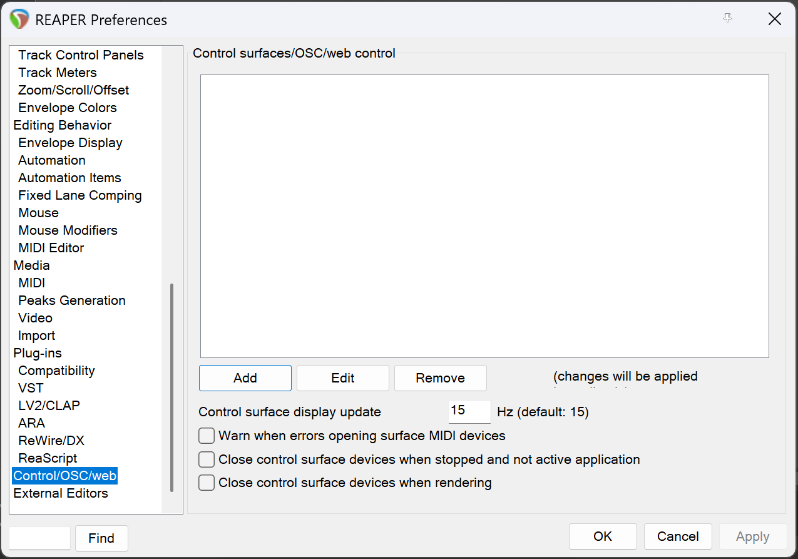Screen dimensions: 798x559
Task: Open the Plug-ins preferences section
Action: (x=38, y=353)
